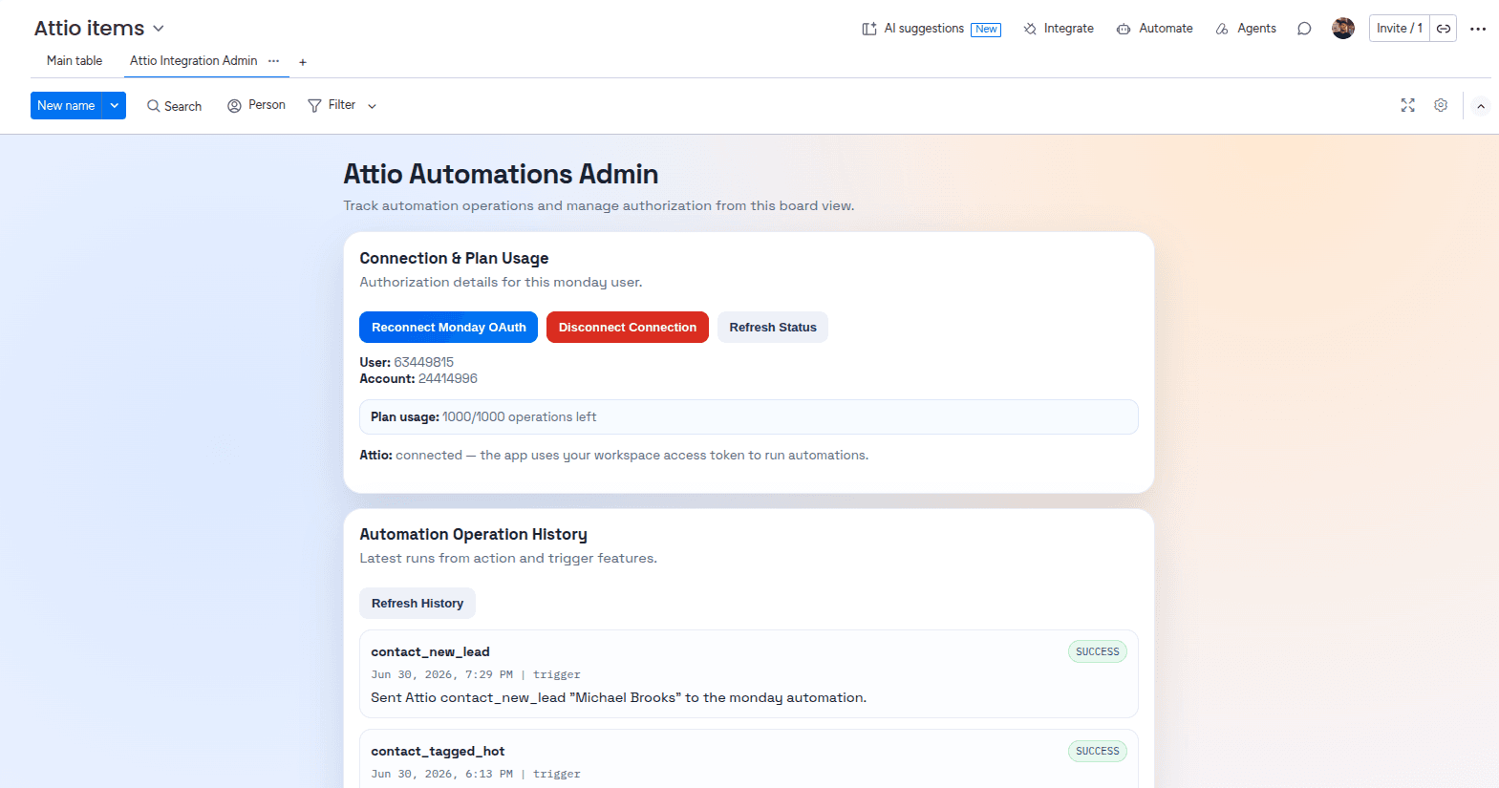Image resolution: width=1499 pixels, height=788 pixels.
Task: Enter fullscreen view with expand icon
Action: [1408, 105]
